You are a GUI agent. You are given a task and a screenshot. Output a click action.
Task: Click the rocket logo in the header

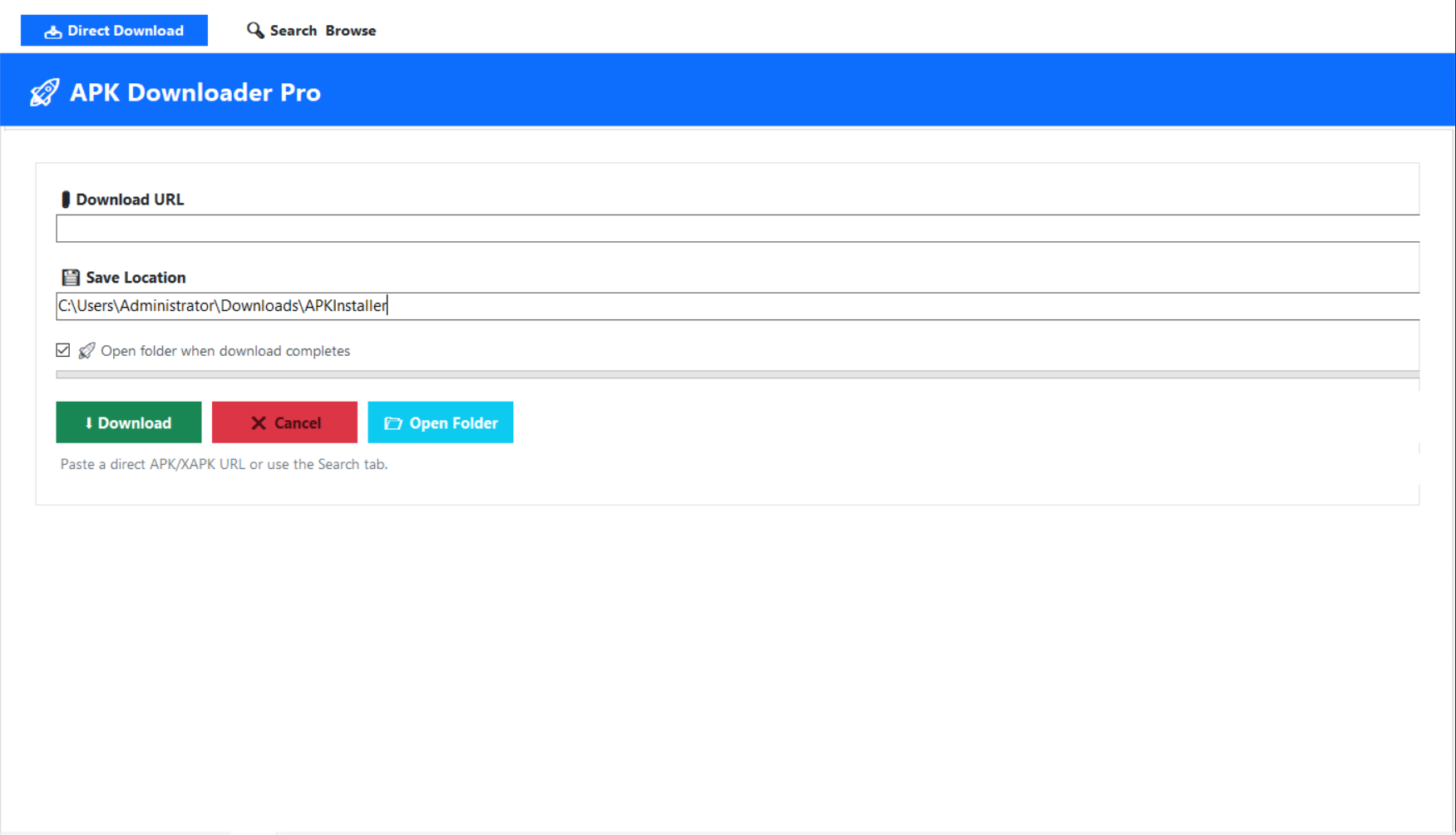pyautogui.click(x=43, y=92)
